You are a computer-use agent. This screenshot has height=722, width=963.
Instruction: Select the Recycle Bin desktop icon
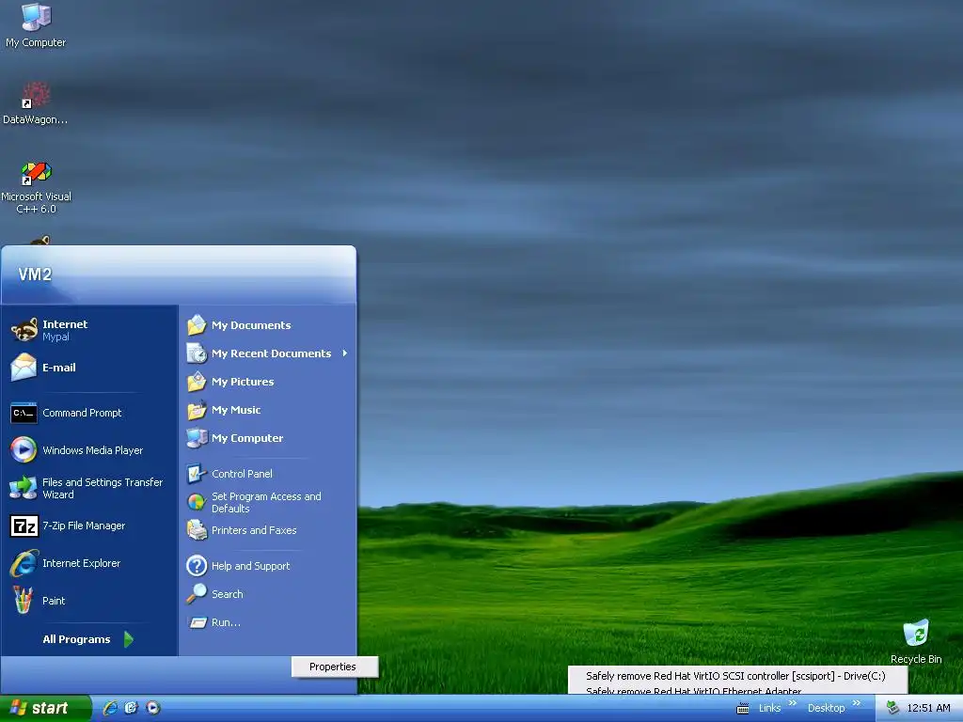click(x=916, y=641)
